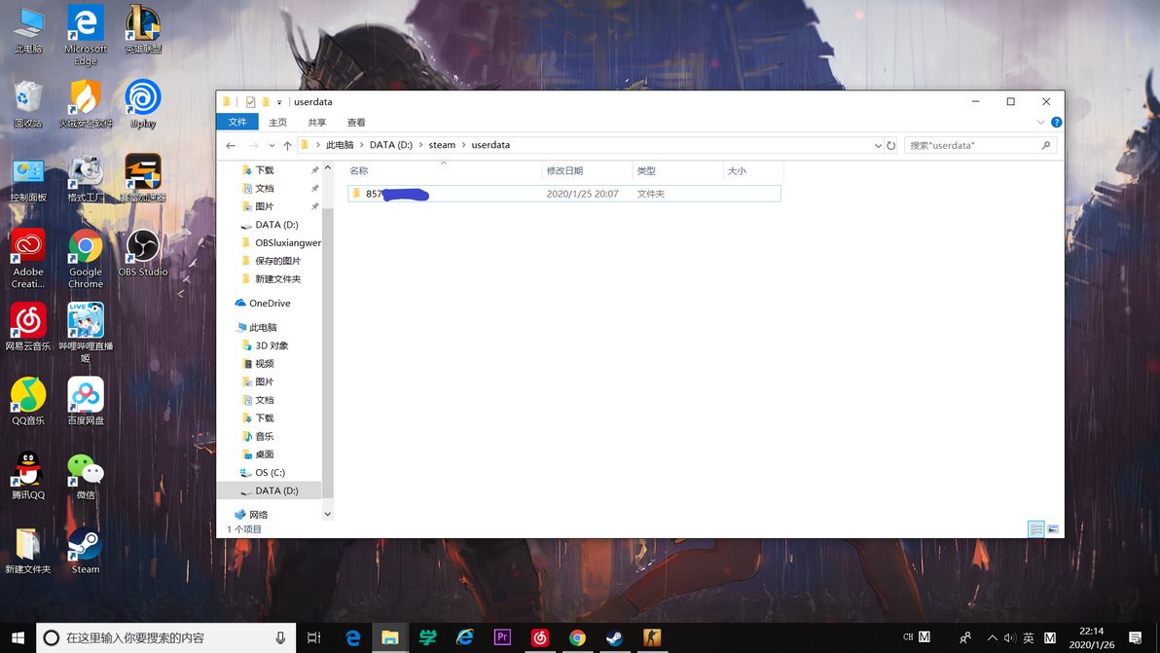Open 百度网盘 desktop shortcut
Image resolution: width=1160 pixels, height=653 pixels.
coord(85,401)
